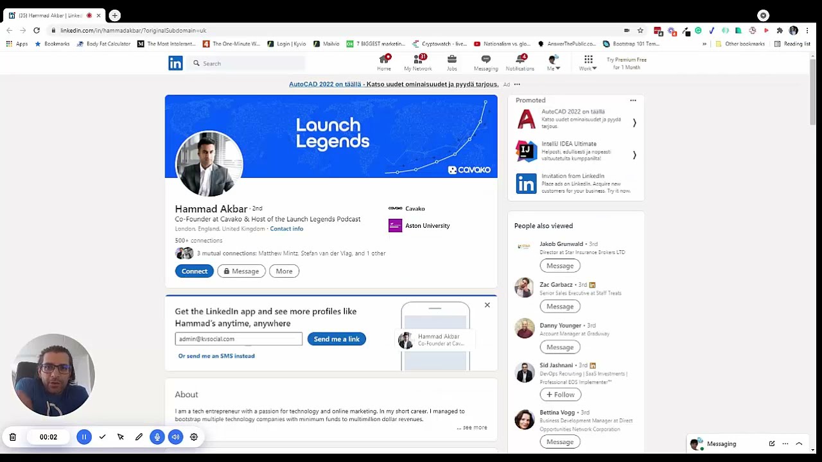Go to LinkedIn home via logo
Image resolution: width=822 pixels, height=462 pixels.
pos(175,63)
